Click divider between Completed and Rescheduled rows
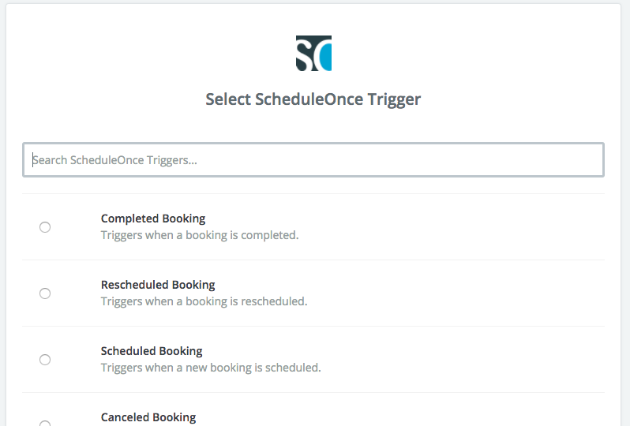630x426 pixels. coord(313,260)
